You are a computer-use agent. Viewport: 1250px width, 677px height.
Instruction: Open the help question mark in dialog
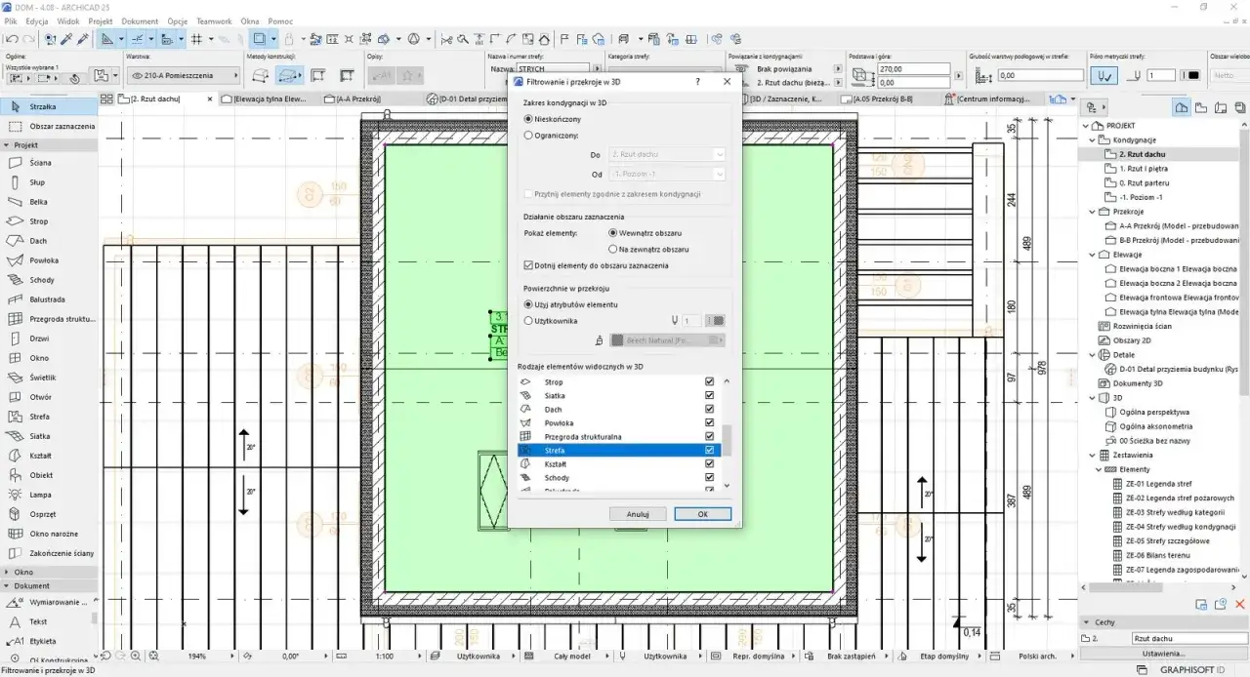coord(697,83)
